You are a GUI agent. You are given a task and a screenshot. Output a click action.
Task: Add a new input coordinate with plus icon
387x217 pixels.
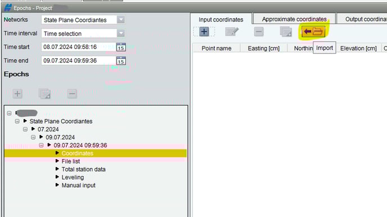[204, 31]
